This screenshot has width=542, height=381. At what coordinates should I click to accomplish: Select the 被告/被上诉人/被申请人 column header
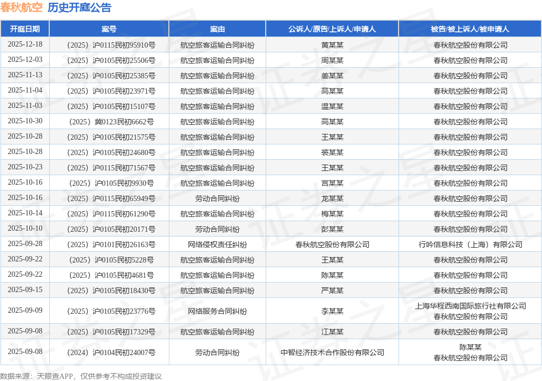pos(470,29)
